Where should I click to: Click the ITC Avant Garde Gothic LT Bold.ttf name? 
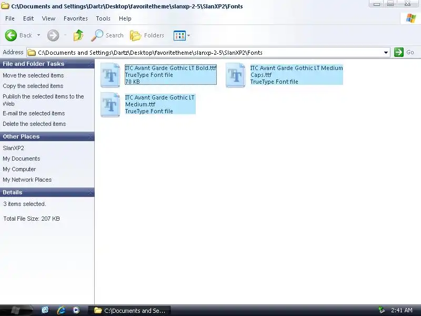coord(171,68)
